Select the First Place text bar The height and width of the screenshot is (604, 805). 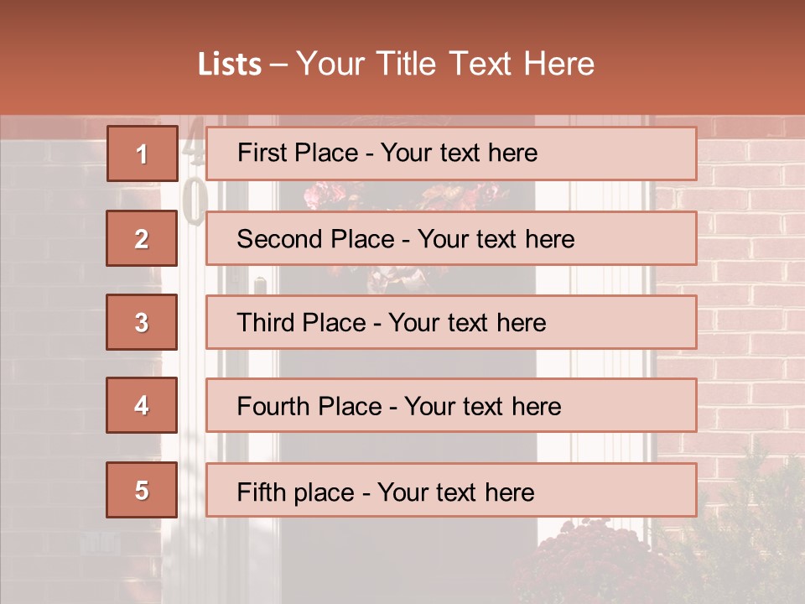click(451, 154)
